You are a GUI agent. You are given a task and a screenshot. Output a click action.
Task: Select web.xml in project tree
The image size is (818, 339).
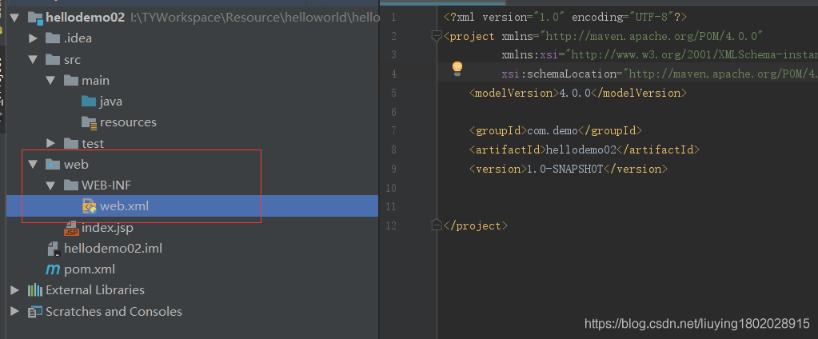coord(124,206)
